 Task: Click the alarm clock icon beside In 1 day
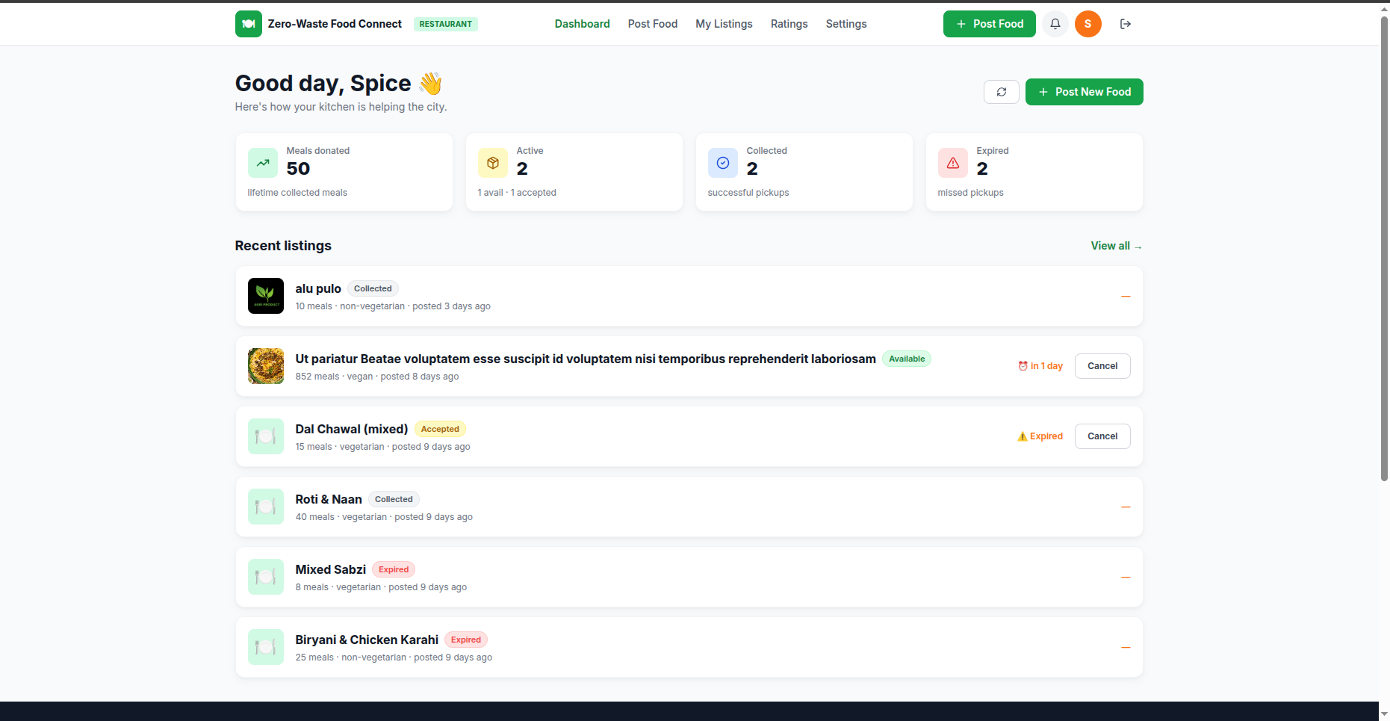[1023, 366]
